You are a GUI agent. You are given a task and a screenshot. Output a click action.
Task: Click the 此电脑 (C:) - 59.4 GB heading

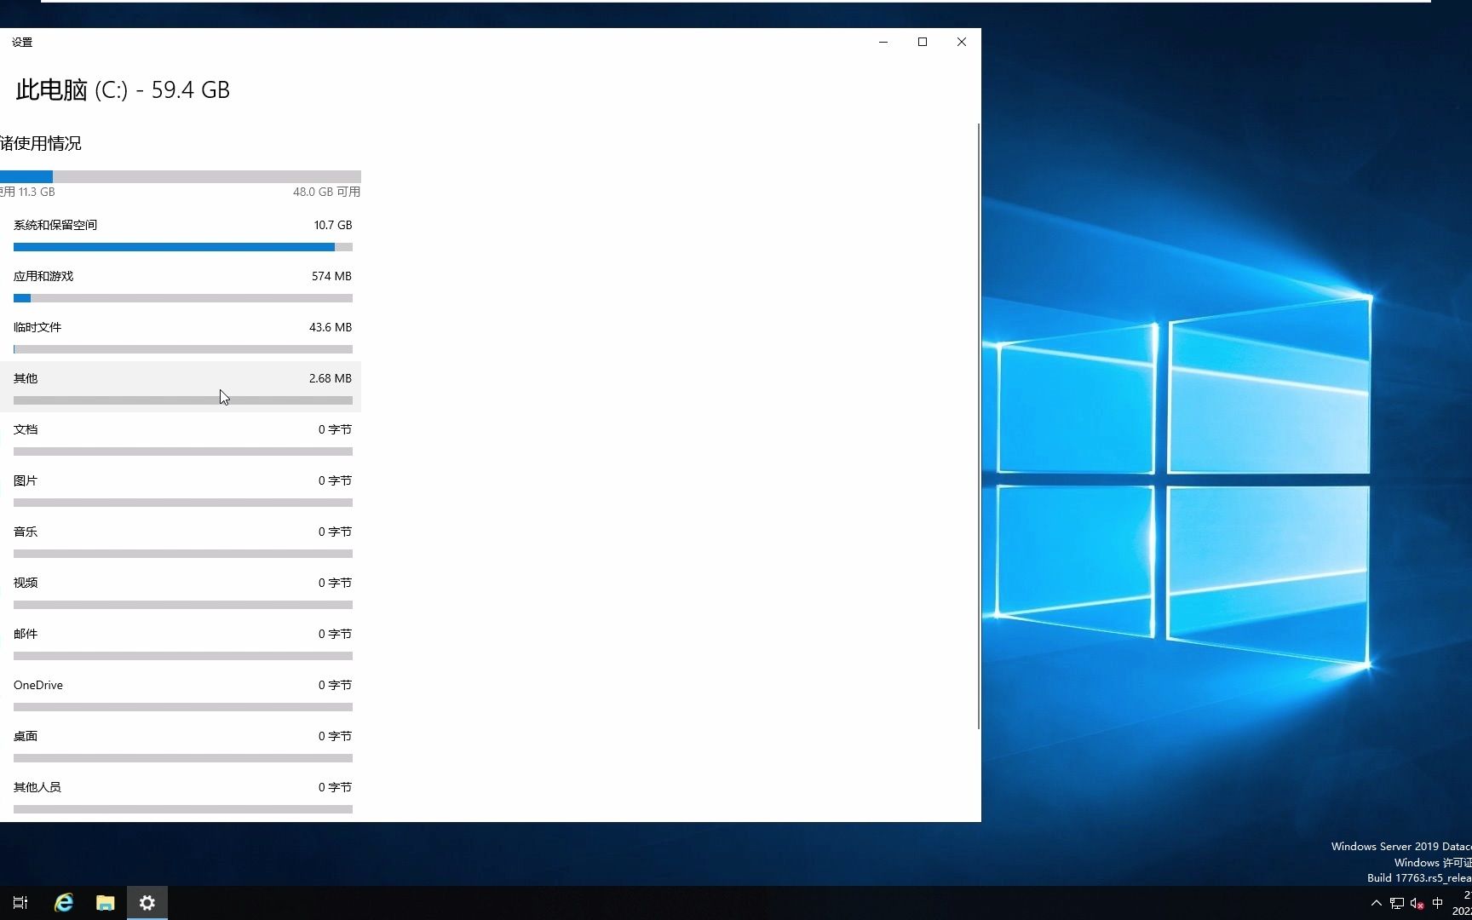click(x=123, y=90)
